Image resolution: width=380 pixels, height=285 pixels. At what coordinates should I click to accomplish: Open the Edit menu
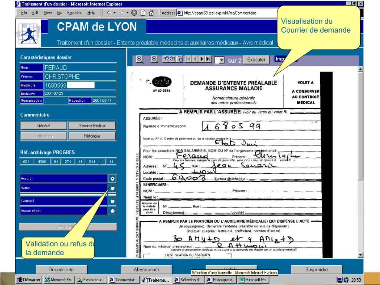[35, 13]
